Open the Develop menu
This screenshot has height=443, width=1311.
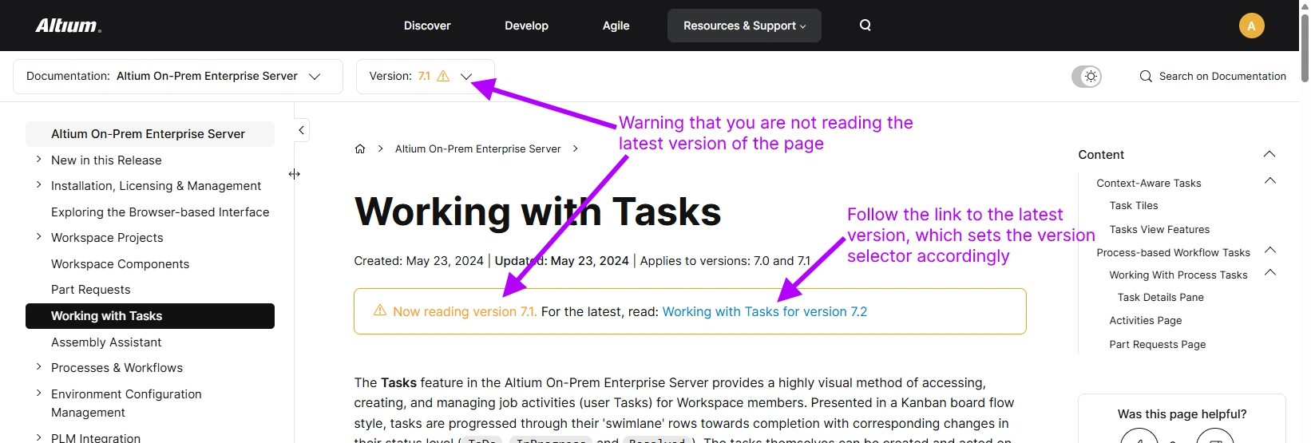tap(526, 26)
